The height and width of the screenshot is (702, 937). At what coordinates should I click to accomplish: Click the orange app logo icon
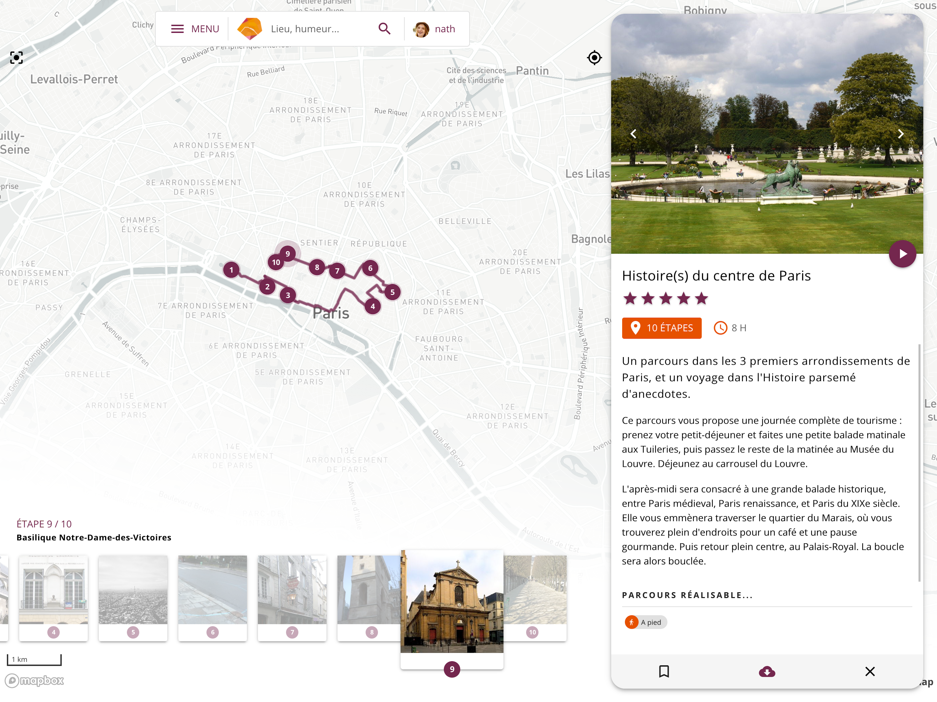[x=249, y=29]
